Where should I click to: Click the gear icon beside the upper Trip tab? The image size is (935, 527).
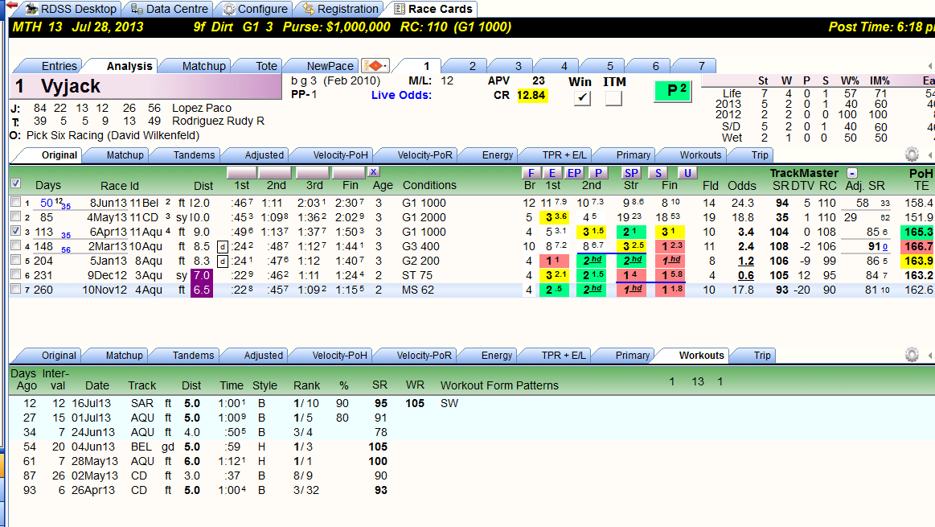[912, 154]
